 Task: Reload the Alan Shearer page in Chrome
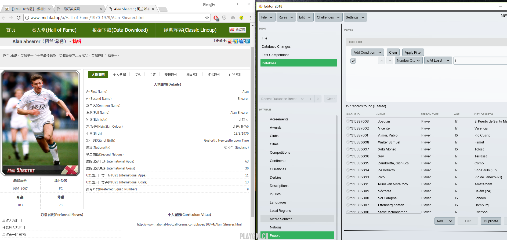(x=19, y=18)
